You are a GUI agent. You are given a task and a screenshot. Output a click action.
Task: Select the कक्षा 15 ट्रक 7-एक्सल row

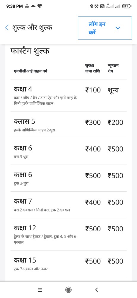pos(69,264)
